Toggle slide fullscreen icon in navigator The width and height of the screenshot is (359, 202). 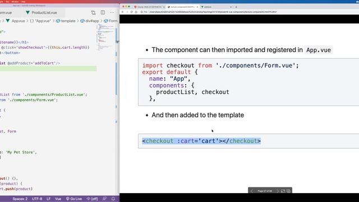point(283,191)
